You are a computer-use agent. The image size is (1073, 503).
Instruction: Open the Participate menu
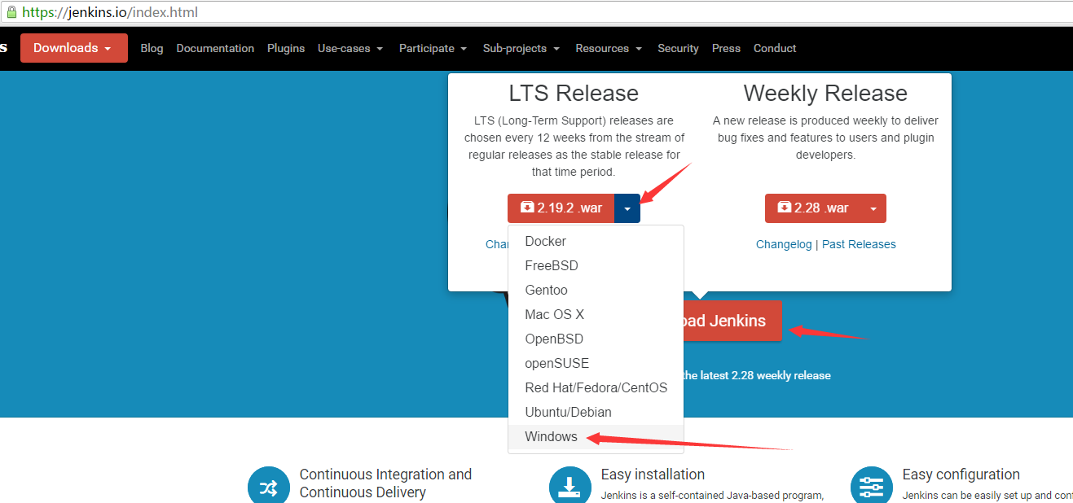433,48
